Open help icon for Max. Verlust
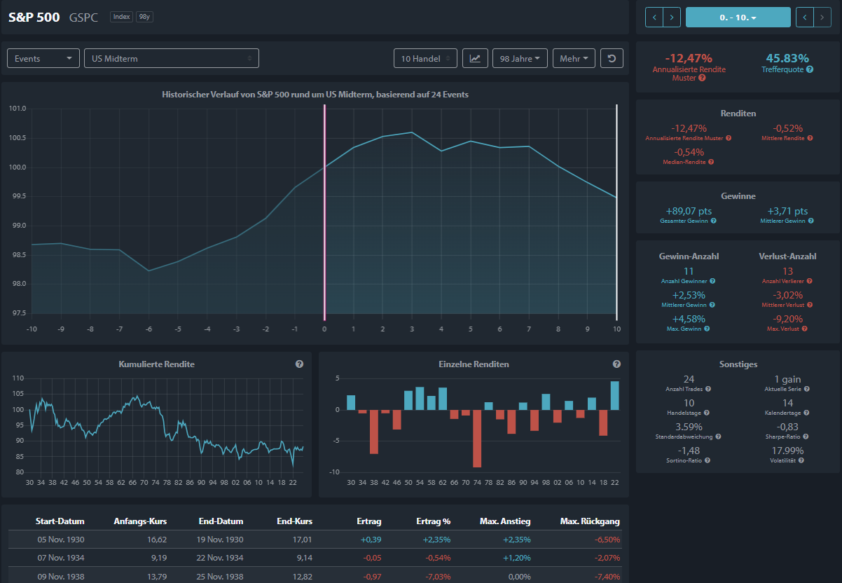Image resolution: width=842 pixels, height=583 pixels. (804, 329)
